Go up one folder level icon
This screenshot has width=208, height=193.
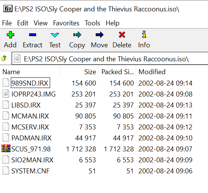pos(4,58)
